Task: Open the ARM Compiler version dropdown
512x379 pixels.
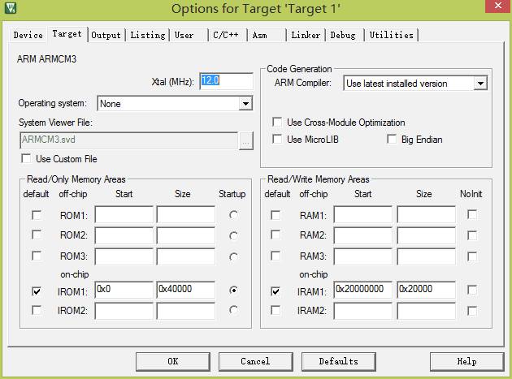Action: [480, 84]
